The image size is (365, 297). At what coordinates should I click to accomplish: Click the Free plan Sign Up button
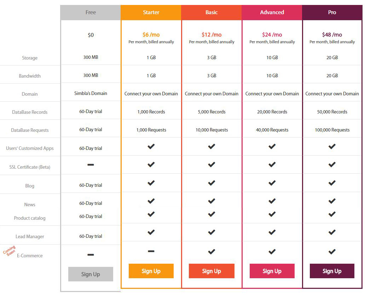[91, 274]
